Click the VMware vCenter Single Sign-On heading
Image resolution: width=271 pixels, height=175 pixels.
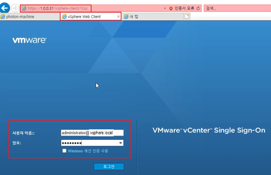pyautogui.click(x=209, y=130)
